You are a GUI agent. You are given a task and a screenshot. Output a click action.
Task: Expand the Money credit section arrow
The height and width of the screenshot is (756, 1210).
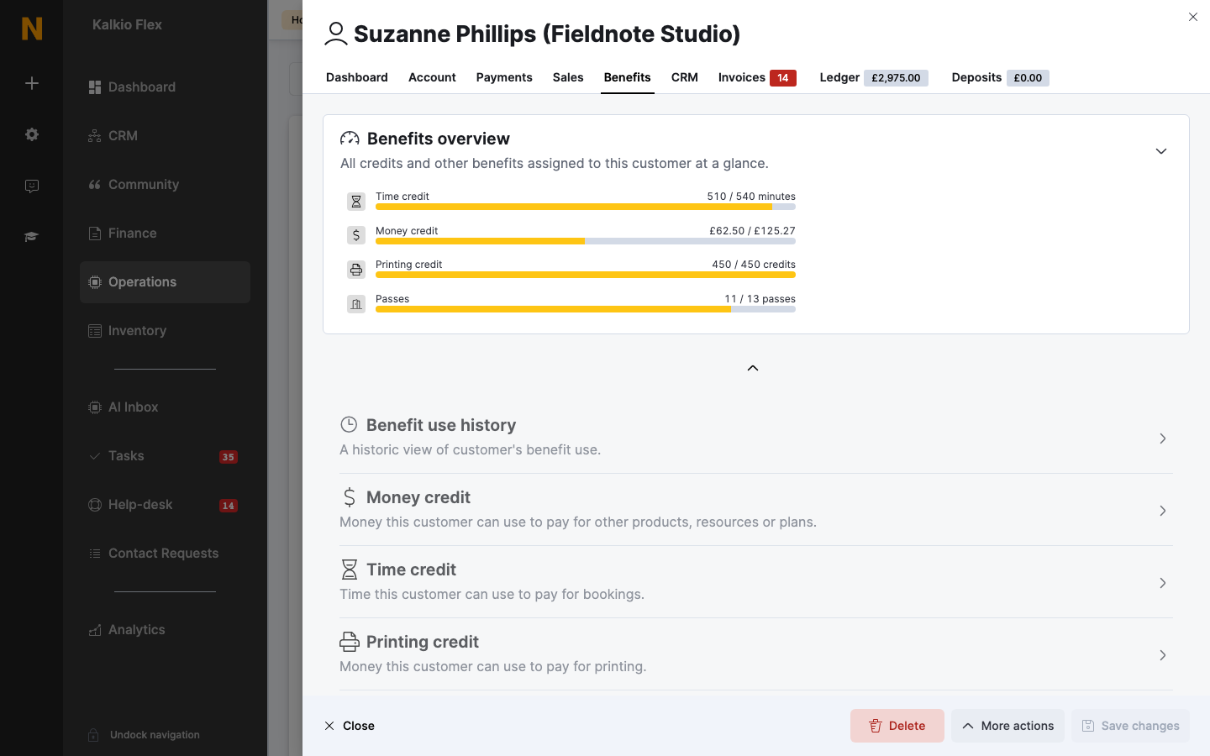(1163, 511)
